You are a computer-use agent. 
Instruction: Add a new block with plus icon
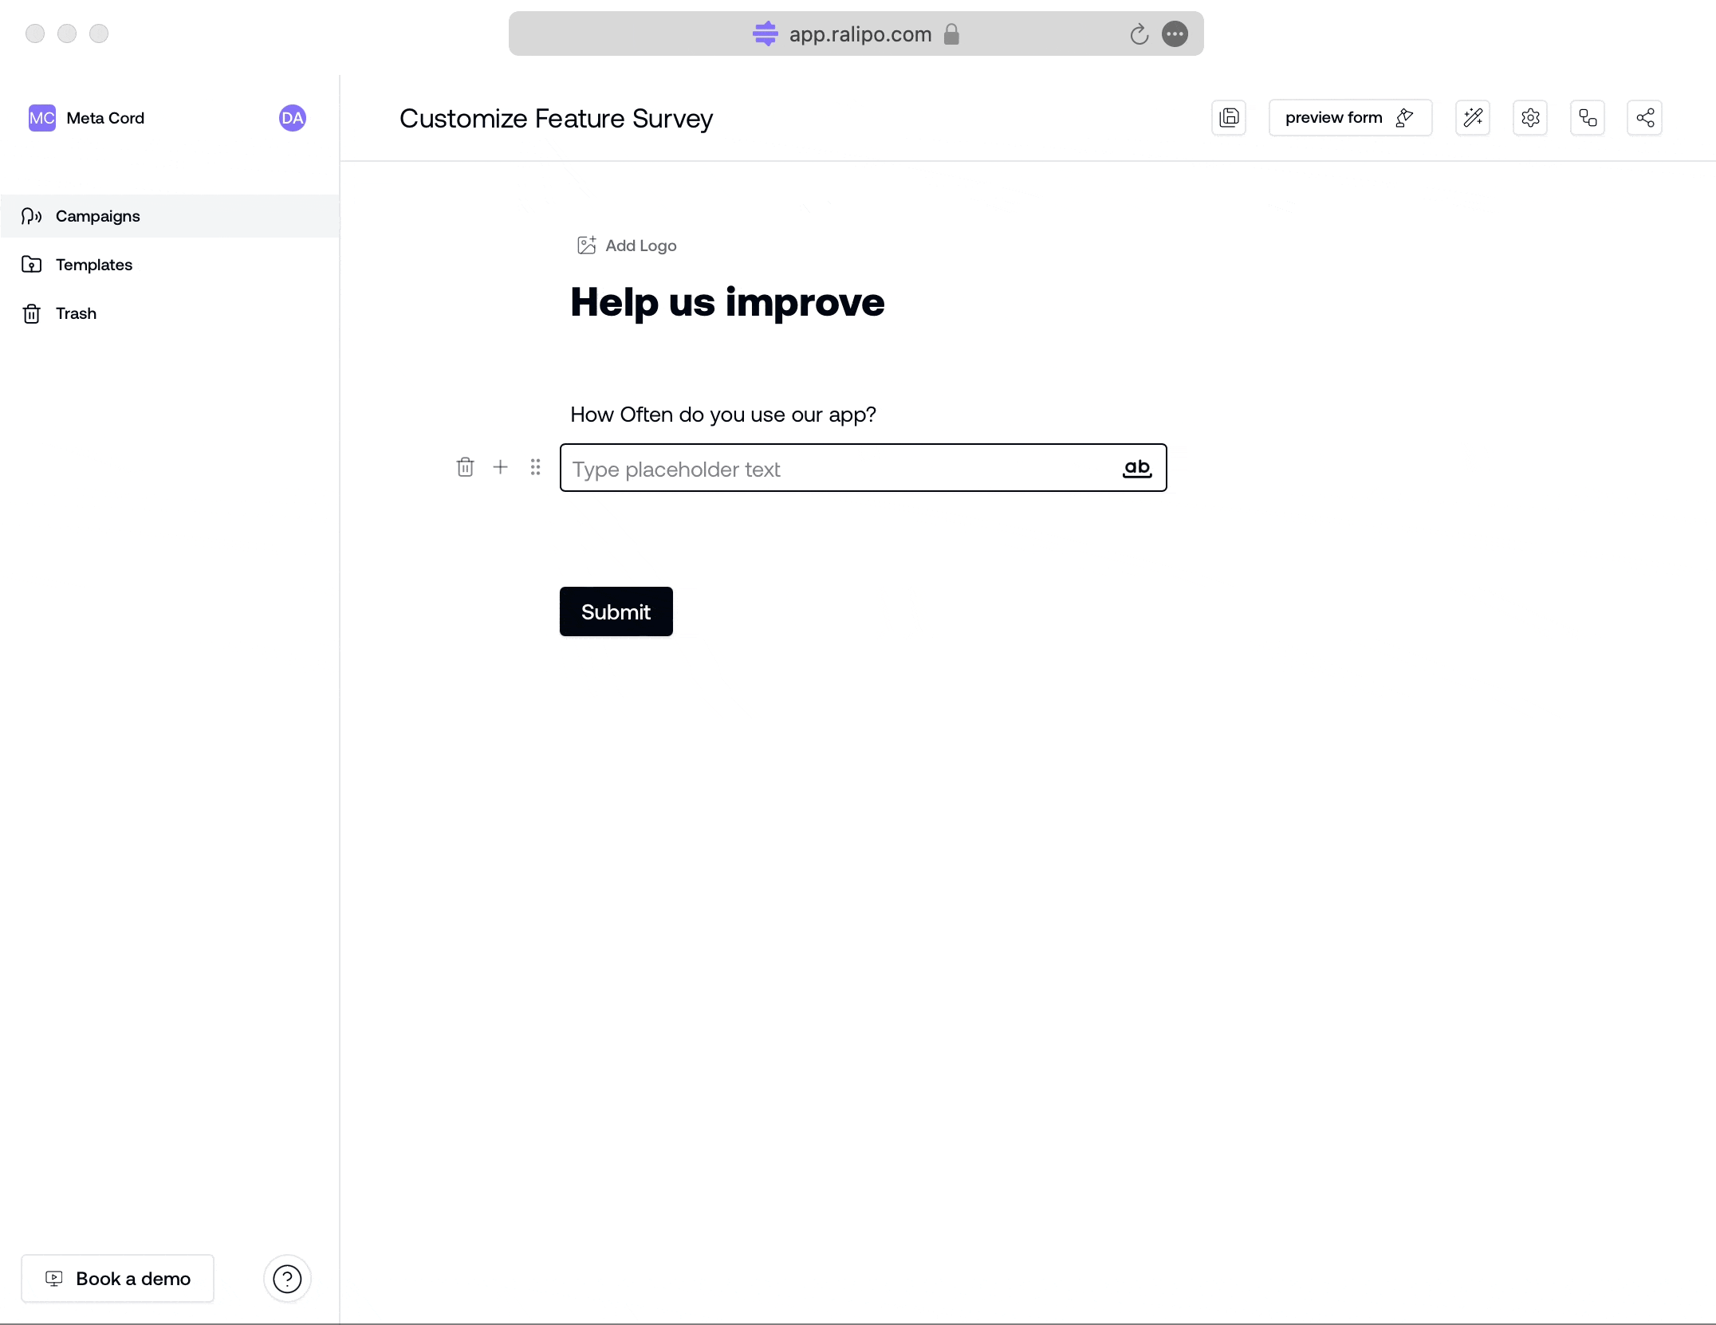[500, 467]
